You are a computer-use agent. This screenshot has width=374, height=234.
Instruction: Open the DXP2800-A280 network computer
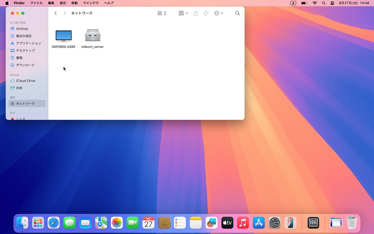[x=63, y=36]
